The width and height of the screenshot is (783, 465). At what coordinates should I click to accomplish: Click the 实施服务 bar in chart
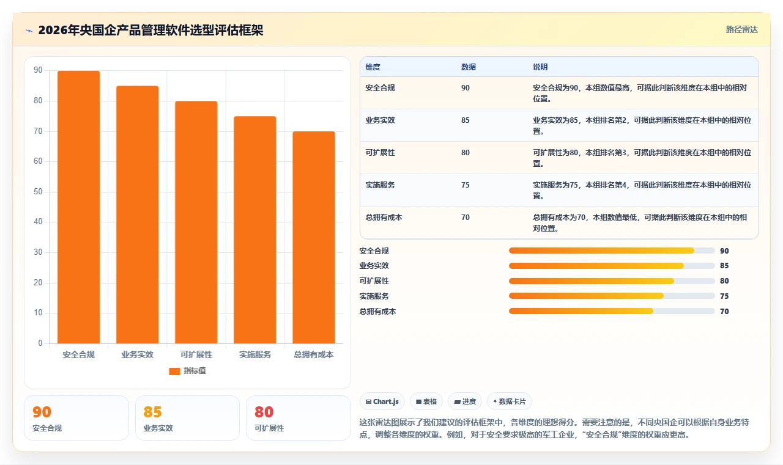point(255,230)
